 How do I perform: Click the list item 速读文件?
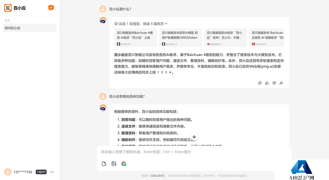pos(128,126)
